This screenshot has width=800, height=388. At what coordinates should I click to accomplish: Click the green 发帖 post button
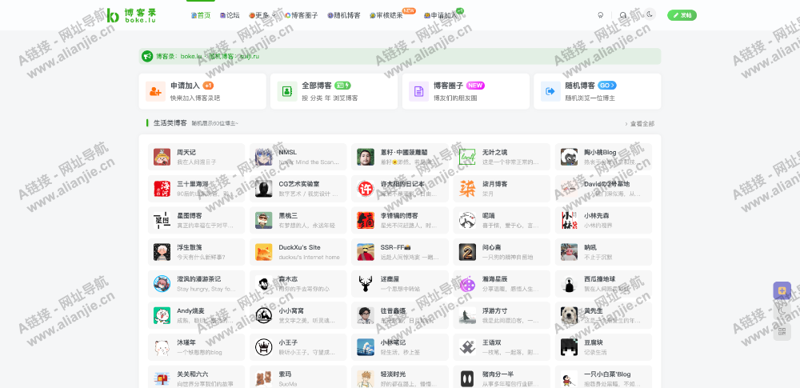682,15
